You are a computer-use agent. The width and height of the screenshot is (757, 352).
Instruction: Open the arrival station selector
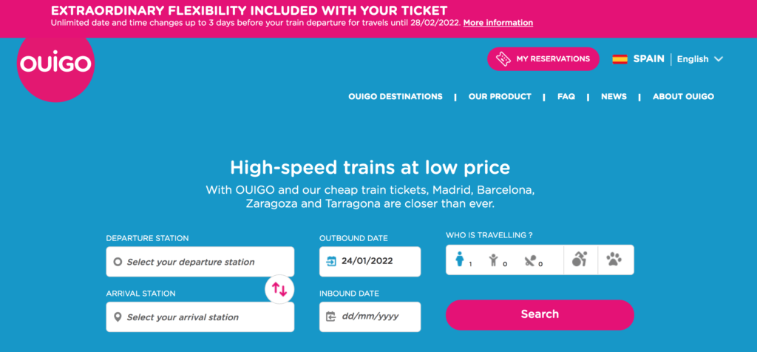(200, 317)
